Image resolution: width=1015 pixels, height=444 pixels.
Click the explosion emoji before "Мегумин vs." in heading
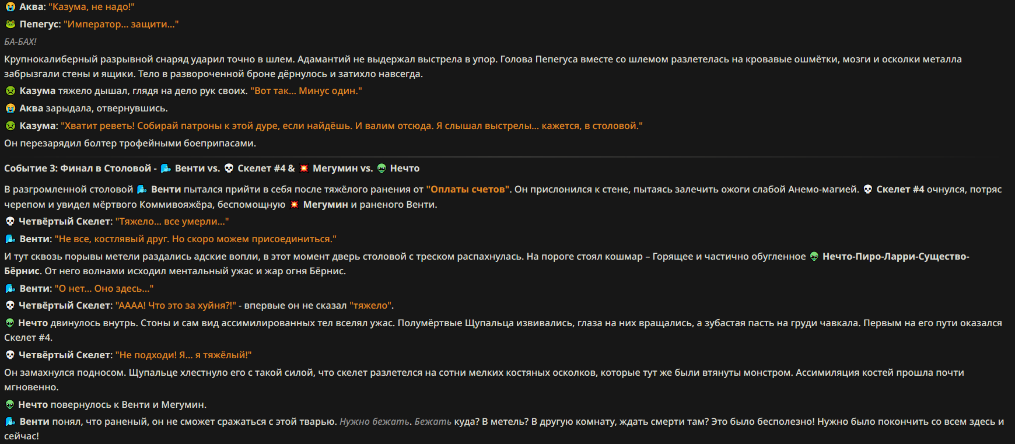(304, 169)
